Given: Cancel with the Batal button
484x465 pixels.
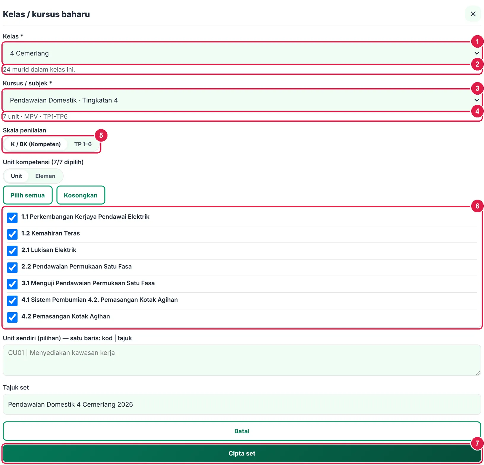Looking at the screenshot, I should pos(242,431).
